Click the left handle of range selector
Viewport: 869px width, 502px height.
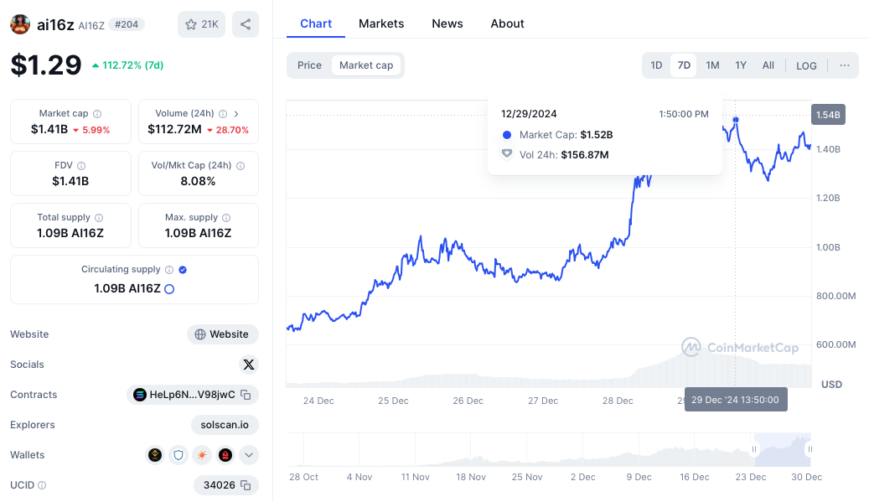754,449
